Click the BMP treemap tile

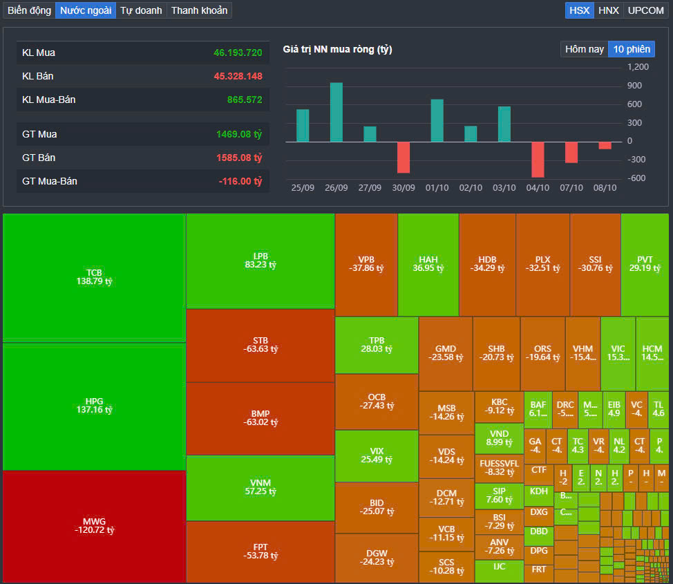click(x=260, y=418)
